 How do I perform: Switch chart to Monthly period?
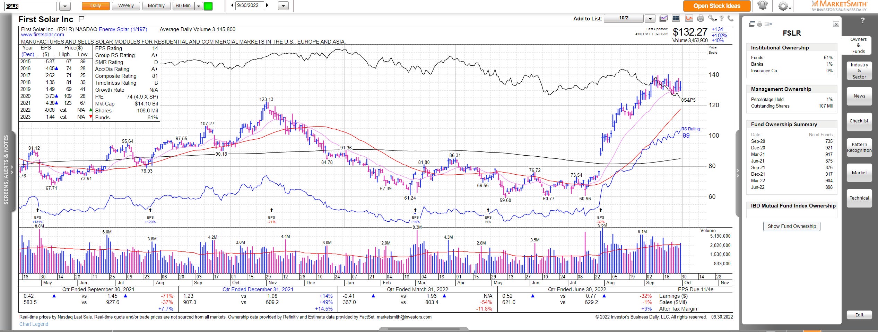[156, 6]
